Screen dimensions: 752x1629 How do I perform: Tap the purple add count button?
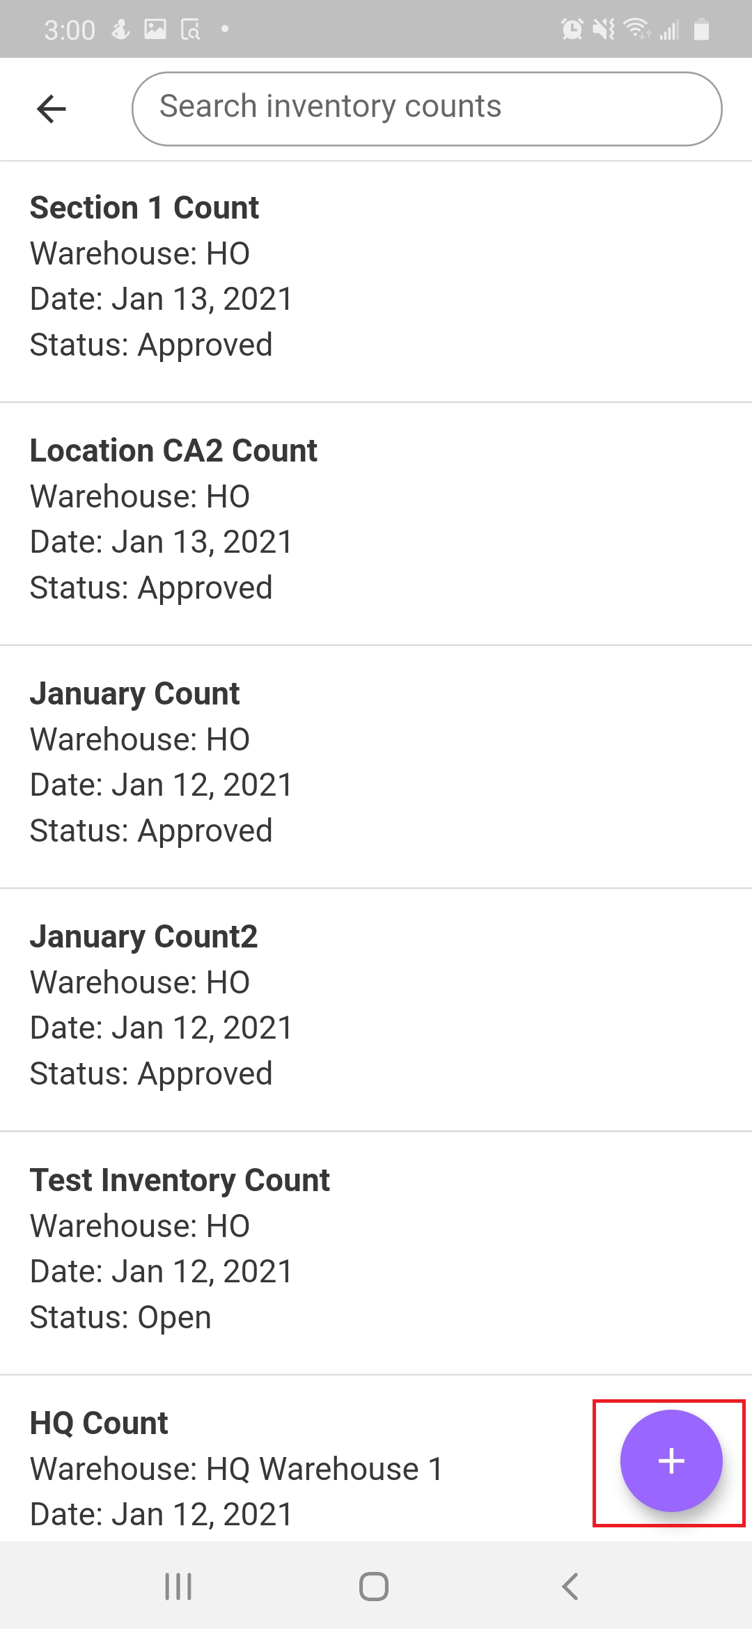click(671, 1461)
